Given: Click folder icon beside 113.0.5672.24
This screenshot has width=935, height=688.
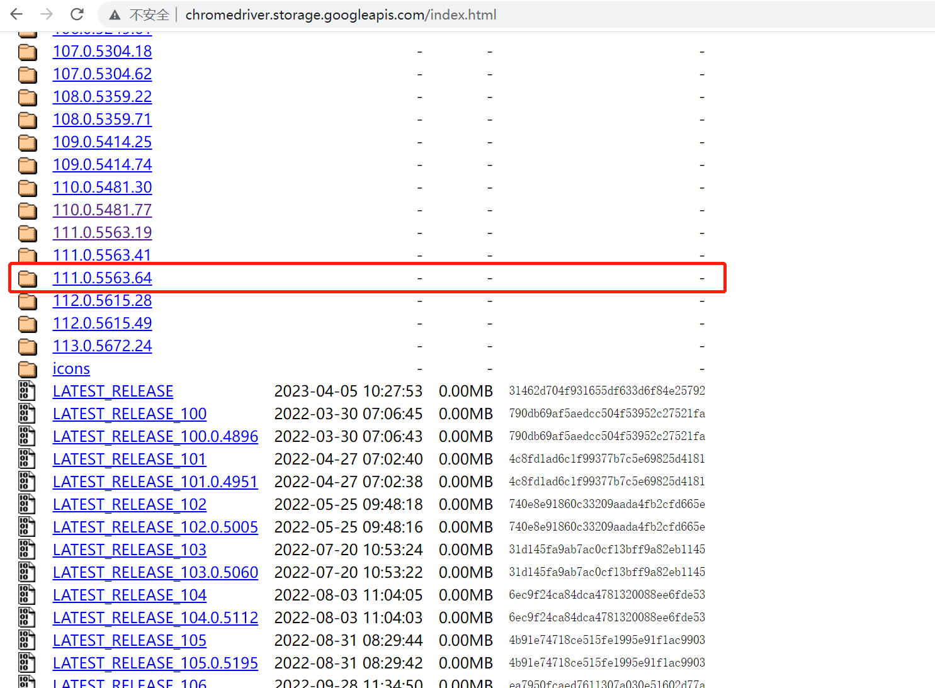Looking at the screenshot, I should [x=27, y=346].
